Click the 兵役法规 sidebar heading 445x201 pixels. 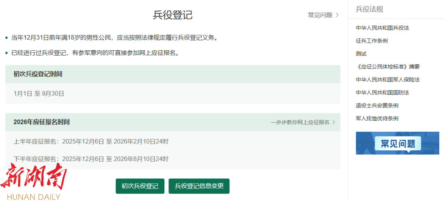pyautogui.click(x=369, y=9)
